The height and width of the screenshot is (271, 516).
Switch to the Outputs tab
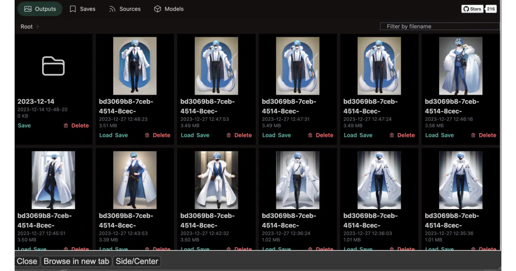tap(40, 9)
